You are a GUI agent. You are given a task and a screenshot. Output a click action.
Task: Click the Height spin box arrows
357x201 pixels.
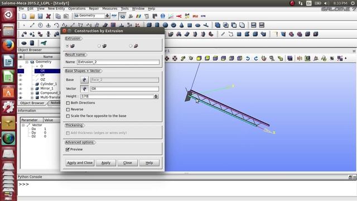click(156, 97)
